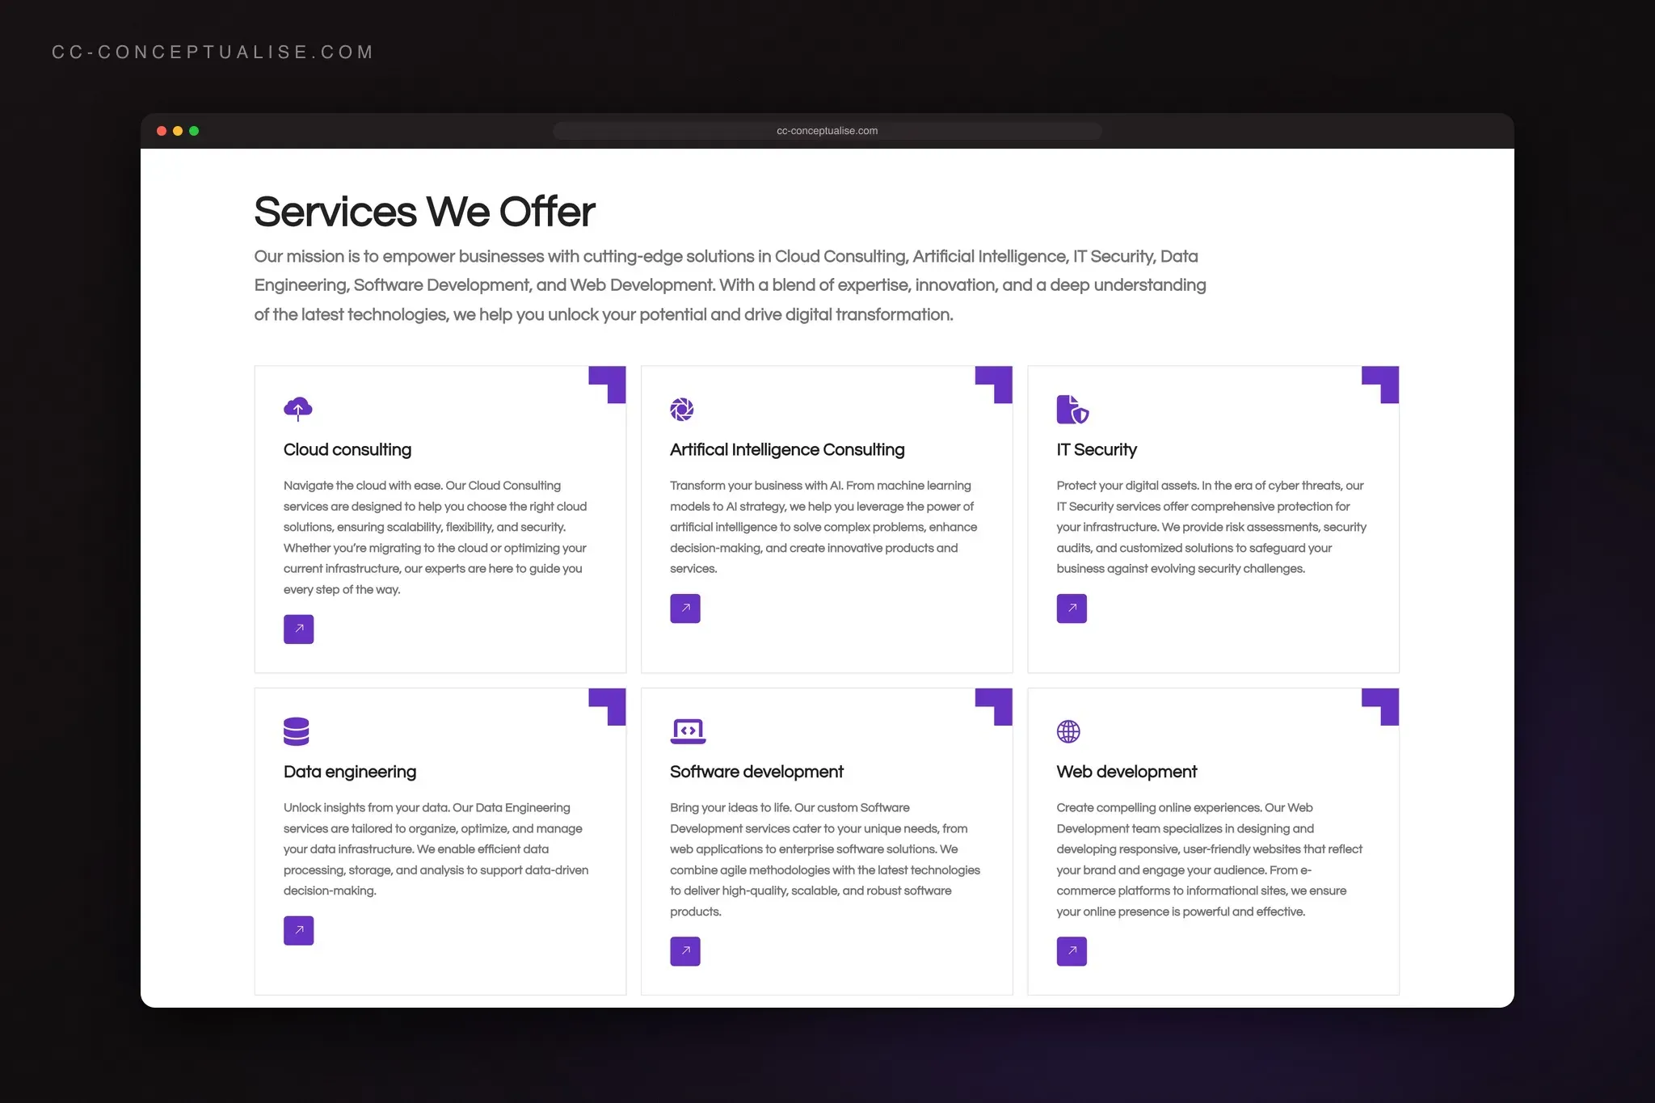Click 'Transform your business with AI' description
1655x1103 pixels.
[x=823, y=527]
